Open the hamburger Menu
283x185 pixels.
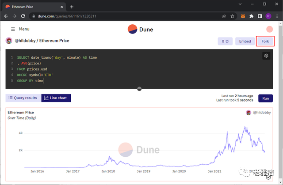(x=20, y=29)
